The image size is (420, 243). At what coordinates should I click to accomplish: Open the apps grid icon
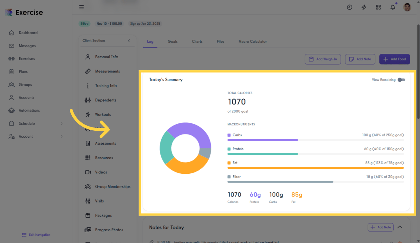click(378, 7)
